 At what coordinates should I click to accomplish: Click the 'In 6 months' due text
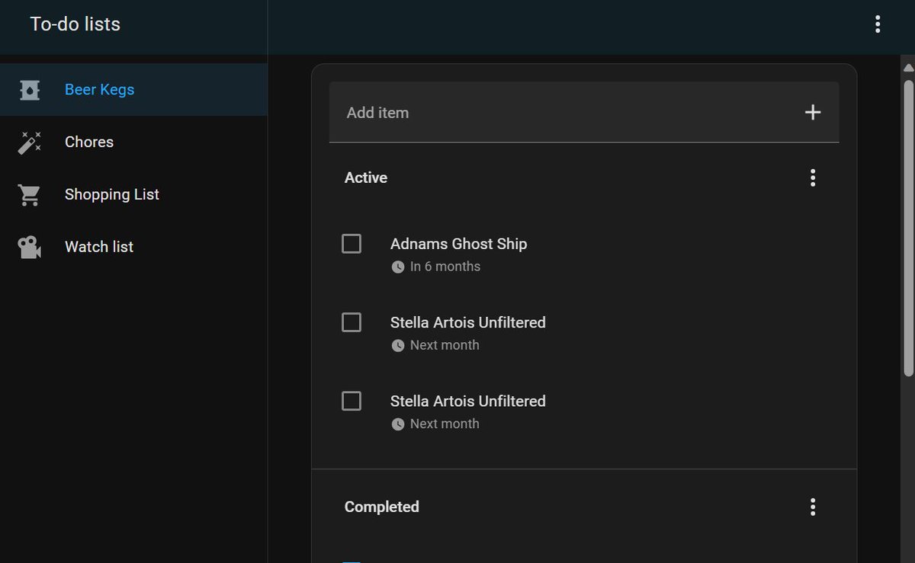[445, 267]
